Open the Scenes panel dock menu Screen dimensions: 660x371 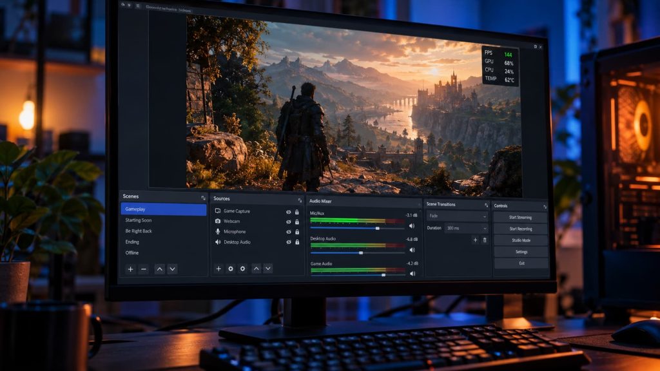203,198
